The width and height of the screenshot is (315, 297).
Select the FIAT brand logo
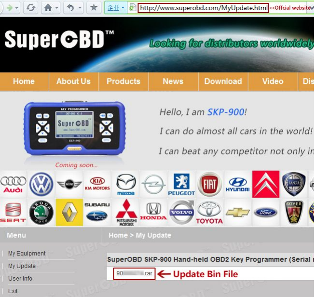tap(209, 184)
